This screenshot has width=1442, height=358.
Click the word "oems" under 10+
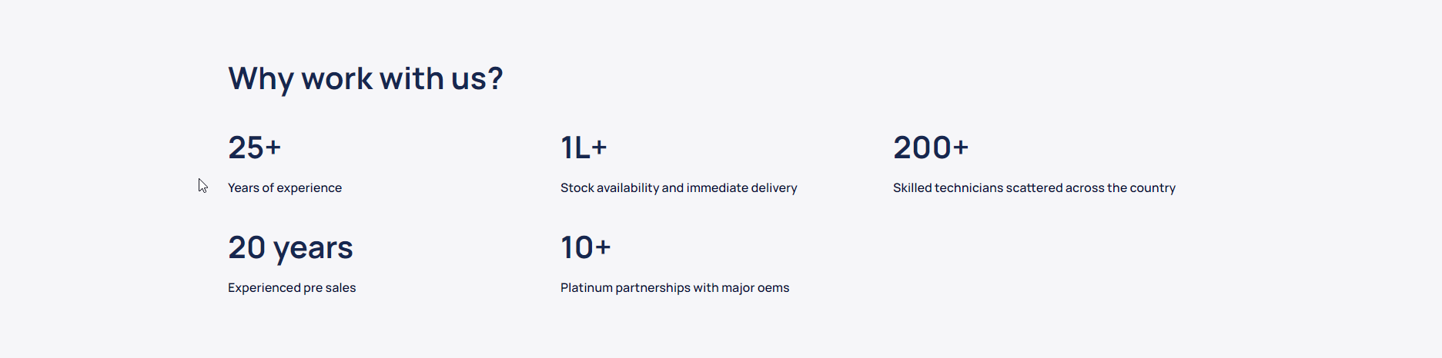[773, 288]
